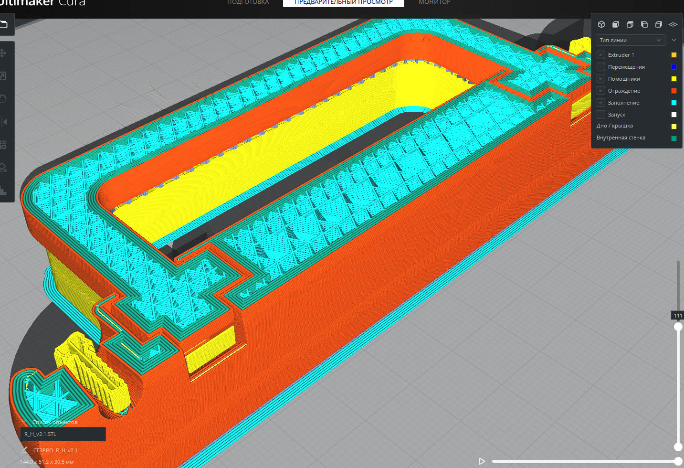
Task: Select the Scale tool in left toolbar
Action: coord(3,76)
